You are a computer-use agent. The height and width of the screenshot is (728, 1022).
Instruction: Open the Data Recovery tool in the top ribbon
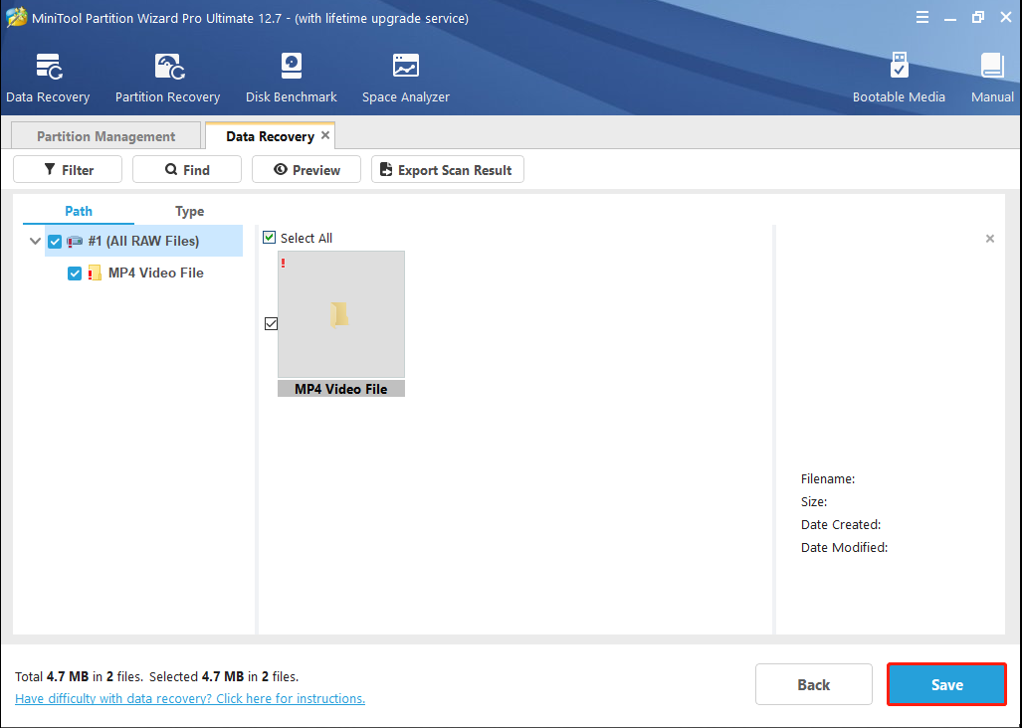48,78
